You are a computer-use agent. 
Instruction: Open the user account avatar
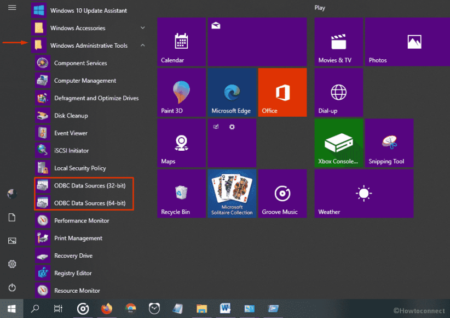click(x=12, y=194)
